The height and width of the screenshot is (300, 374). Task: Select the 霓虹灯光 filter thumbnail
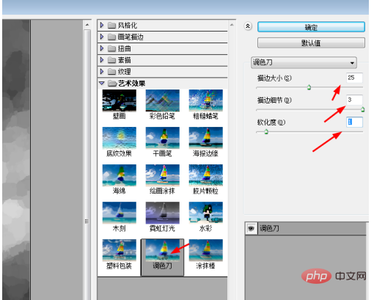pyautogui.click(x=163, y=213)
